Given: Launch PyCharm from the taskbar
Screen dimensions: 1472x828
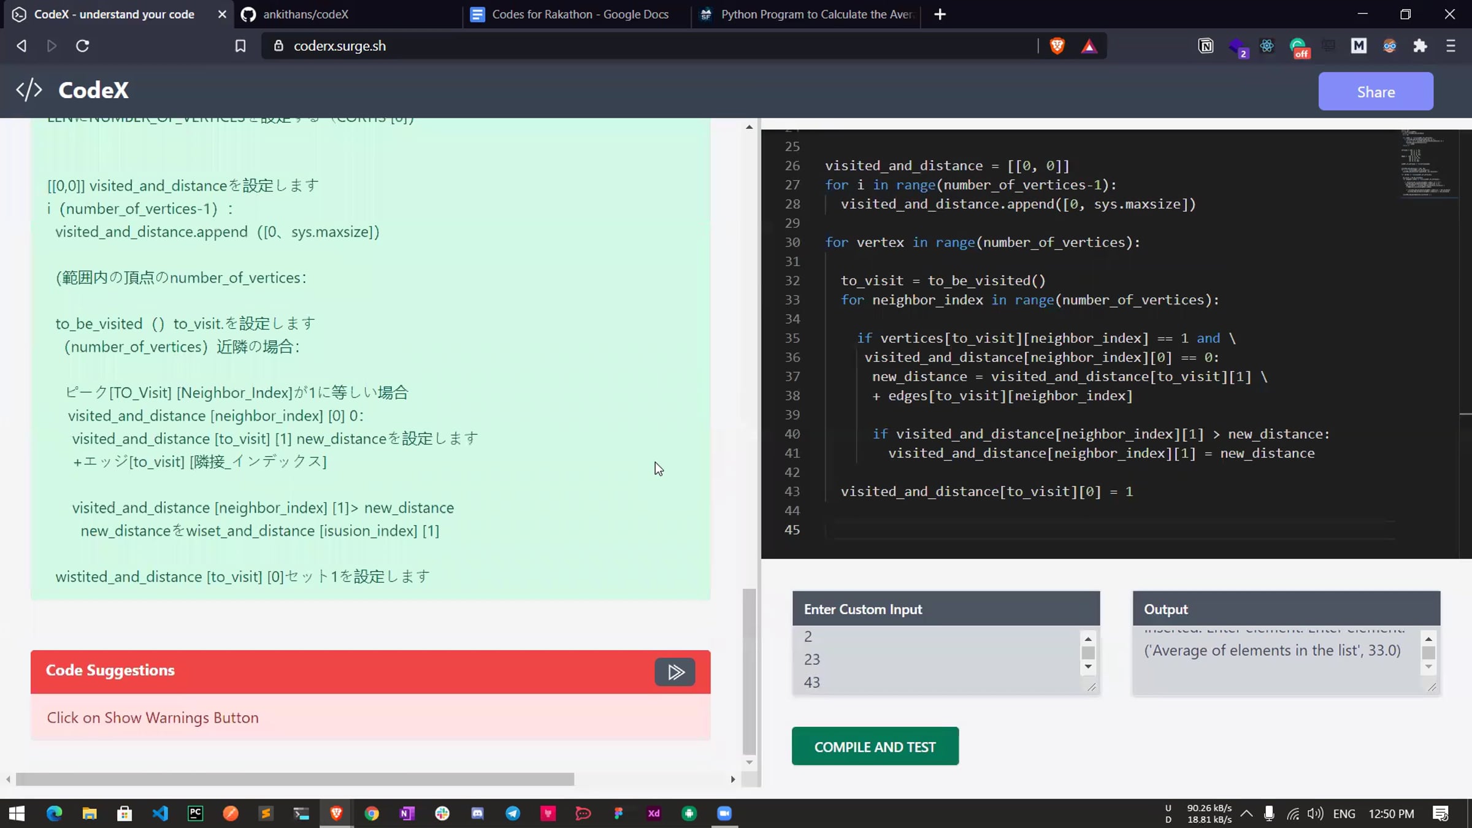Looking at the screenshot, I should click(195, 813).
